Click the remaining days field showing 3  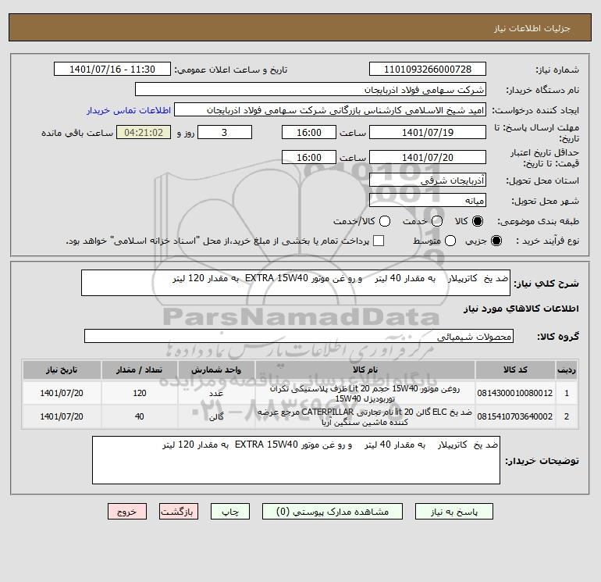(224, 132)
